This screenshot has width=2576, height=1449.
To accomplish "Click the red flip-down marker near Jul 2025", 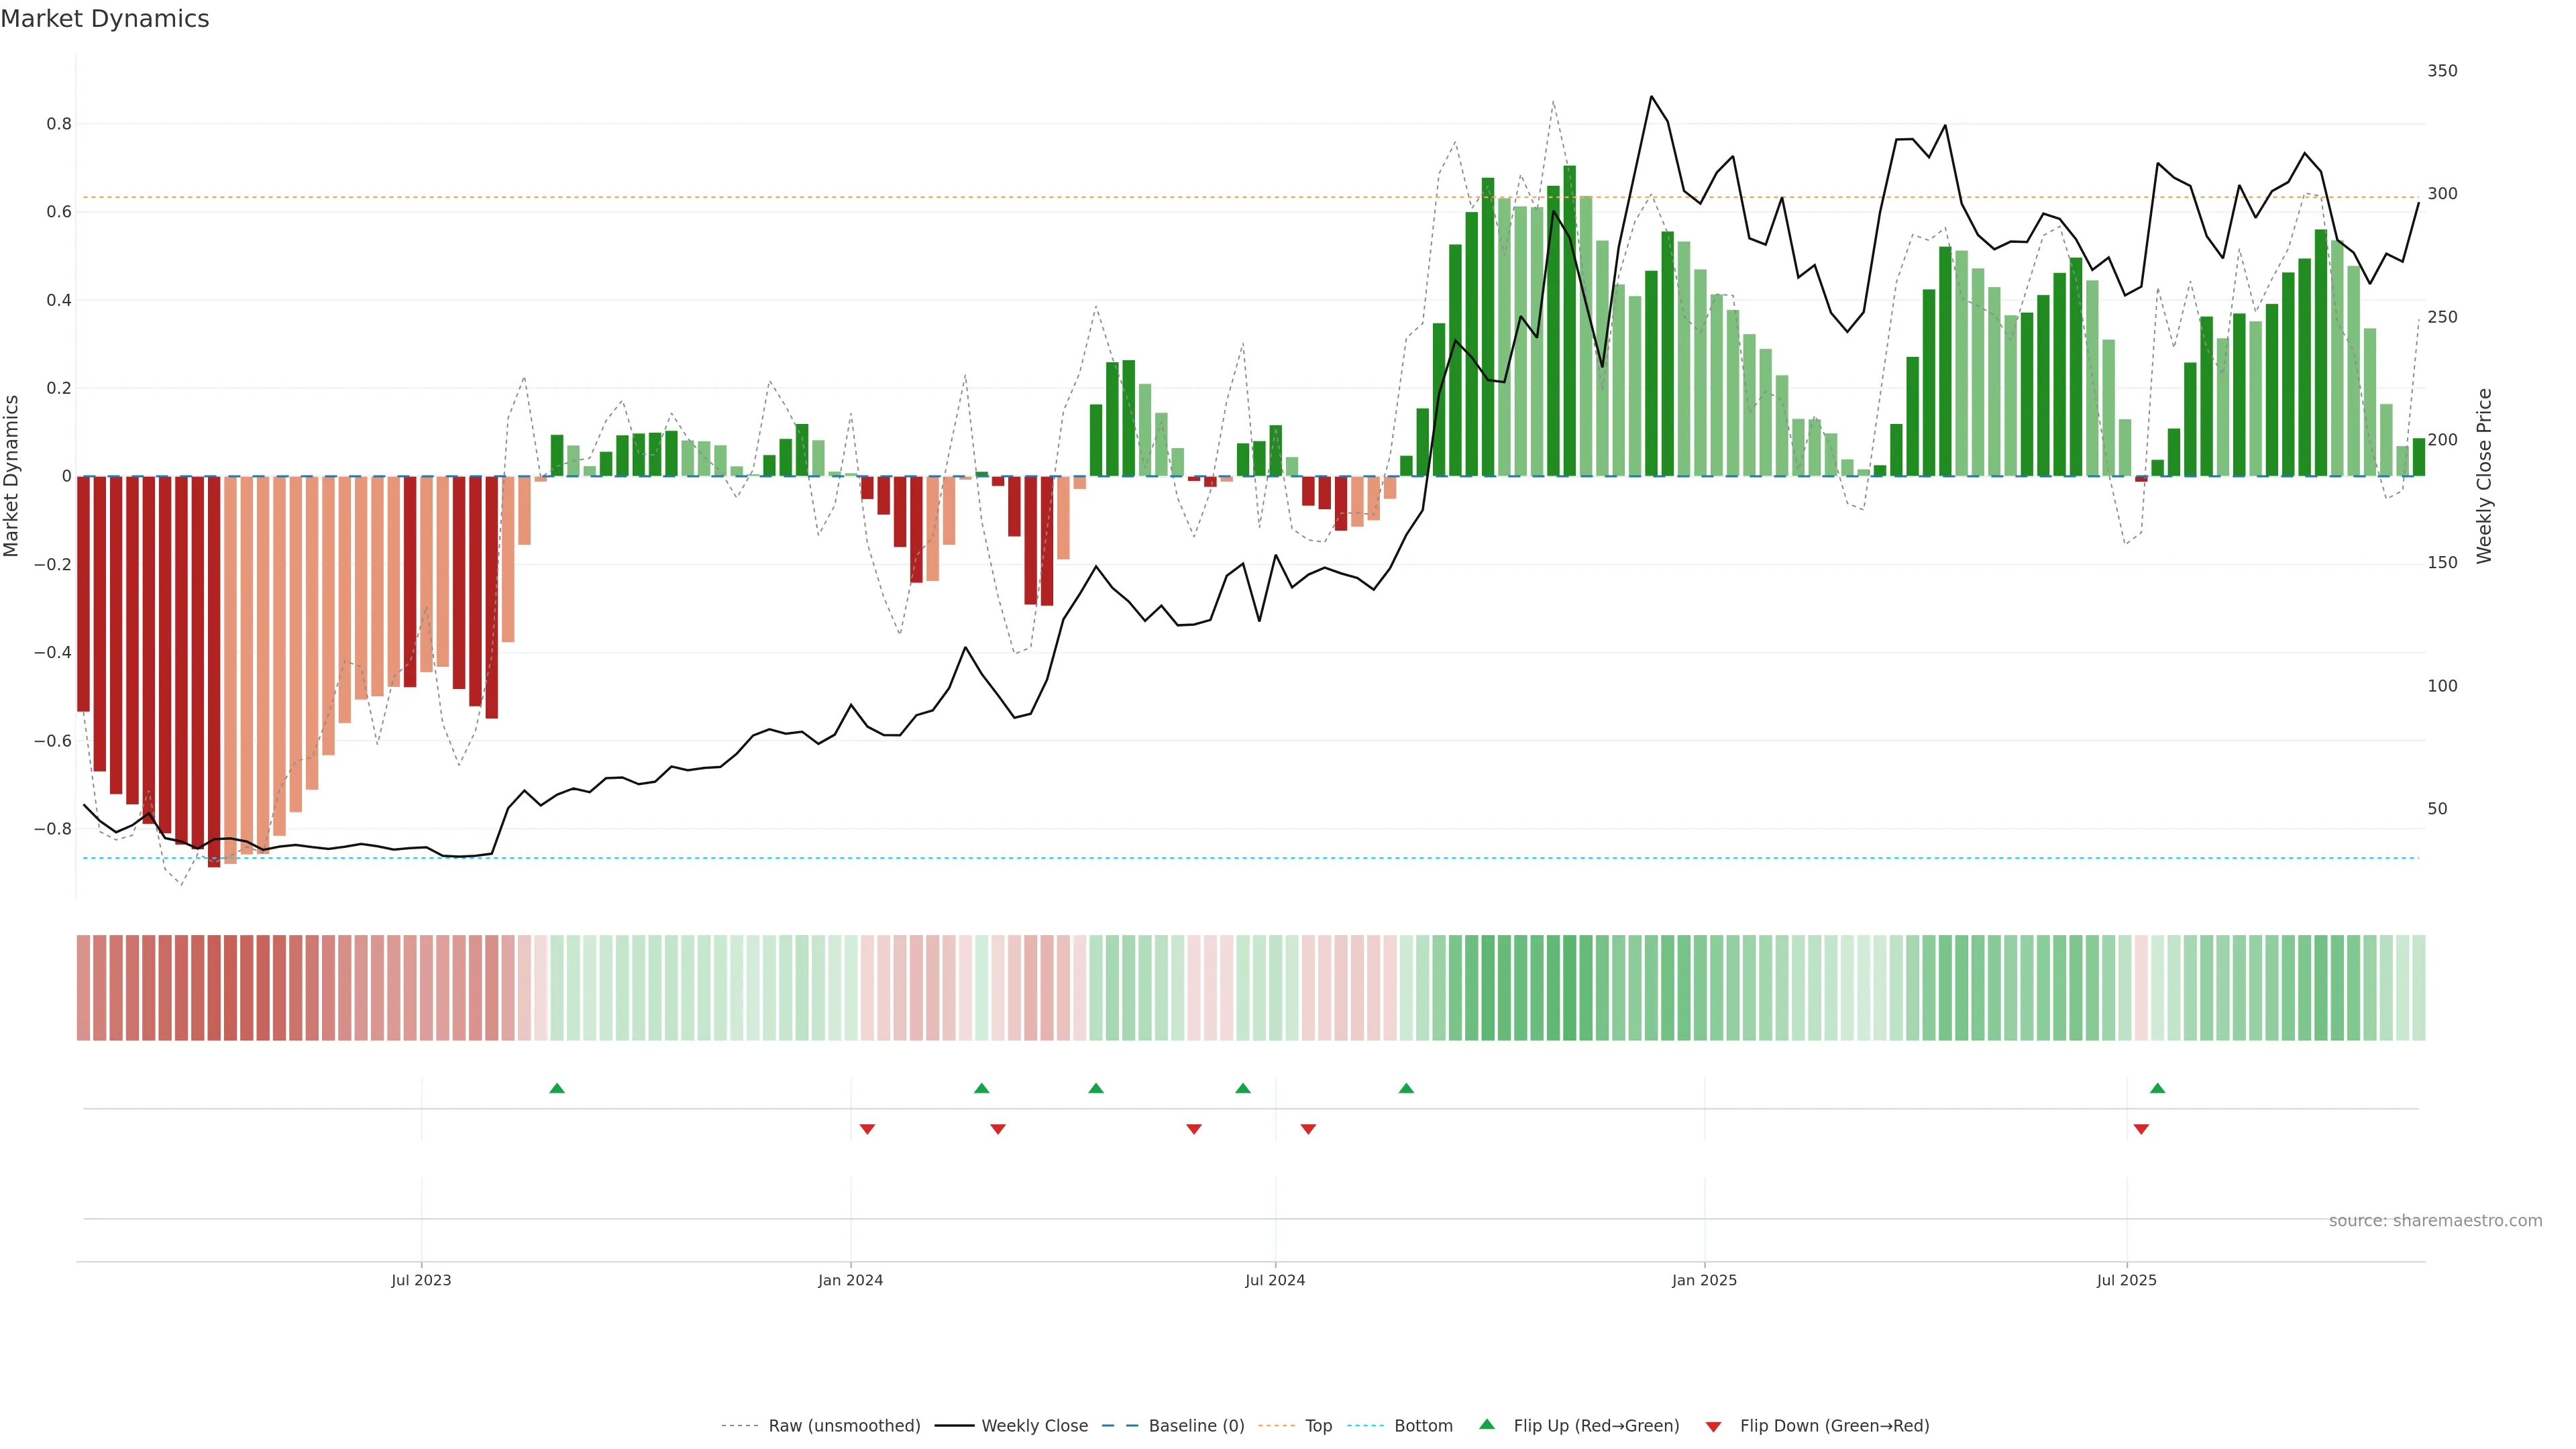I will pos(2141,1129).
